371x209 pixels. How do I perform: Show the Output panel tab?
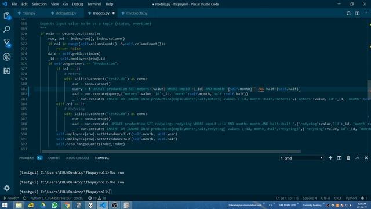point(54,158)
